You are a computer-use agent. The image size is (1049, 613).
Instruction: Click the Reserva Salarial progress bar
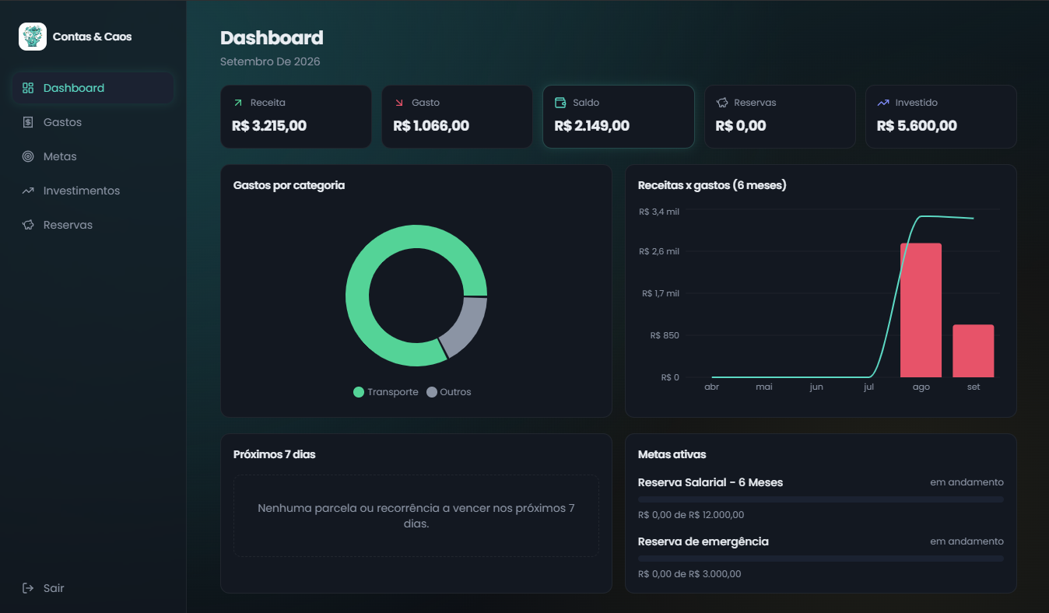click(x=821, y=499)
